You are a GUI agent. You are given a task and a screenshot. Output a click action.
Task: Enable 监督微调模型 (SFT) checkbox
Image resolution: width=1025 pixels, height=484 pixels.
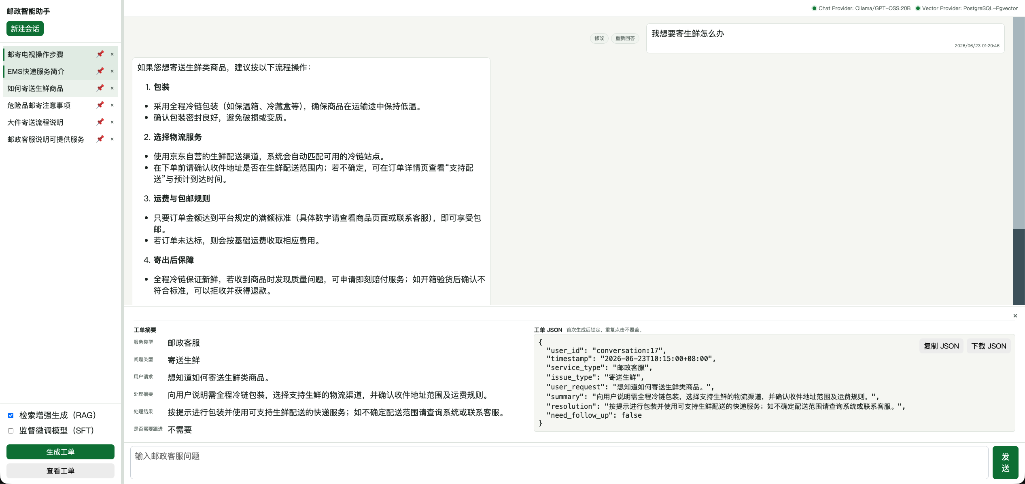11,431
